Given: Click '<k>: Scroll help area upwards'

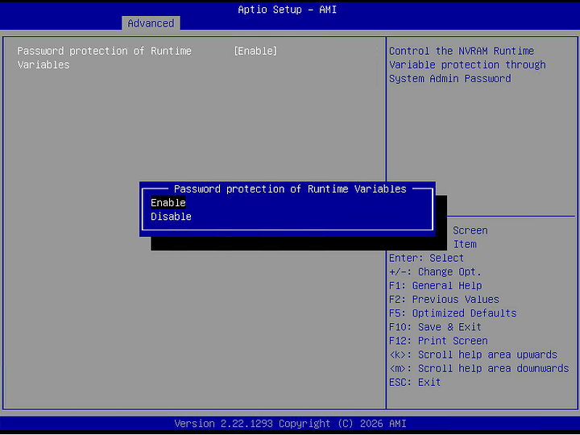Looking at the screenshot, I should pyautogui.click(x=473, y=354).
